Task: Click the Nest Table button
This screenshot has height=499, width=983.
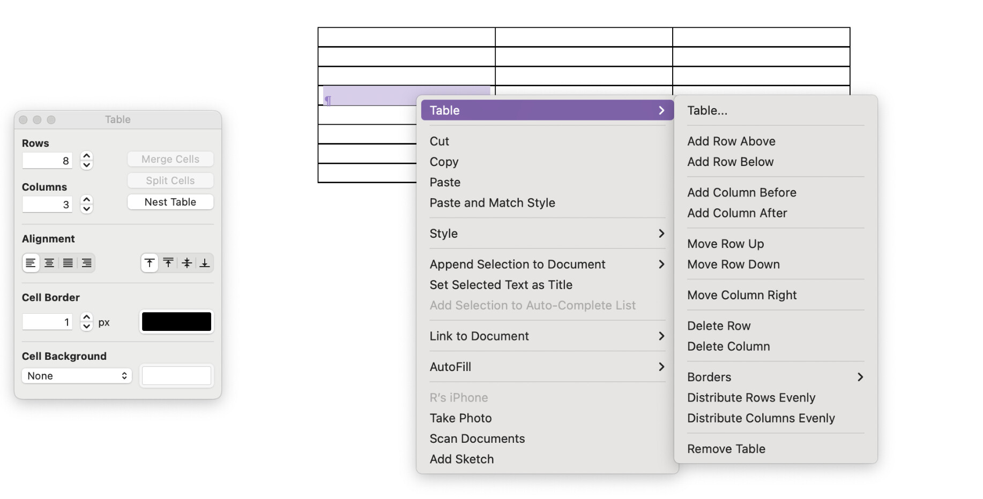Action: [170, 202]
